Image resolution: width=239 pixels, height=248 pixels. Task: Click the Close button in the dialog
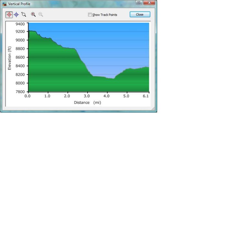tap(140, 15)
